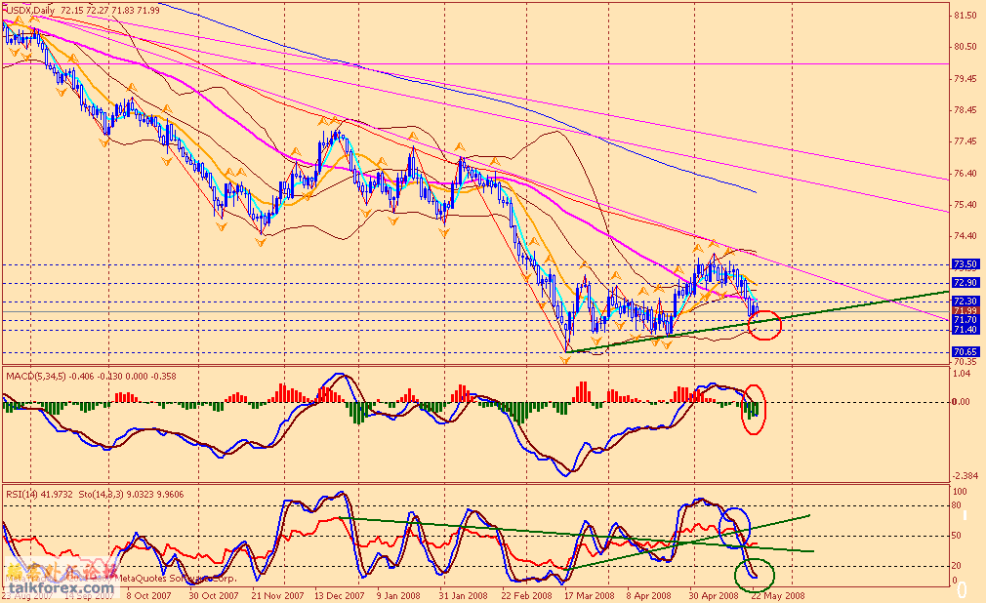Click the RSI(14) 41.9732 indicator label
The image size is (986, 603).
click(39, 495)
